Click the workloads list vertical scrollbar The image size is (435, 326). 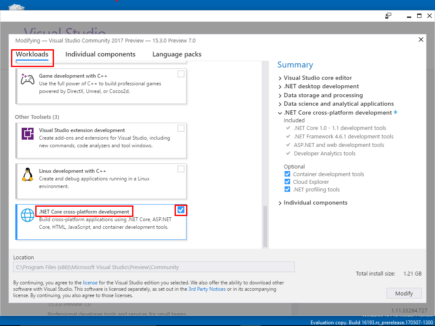coord(265,225)
